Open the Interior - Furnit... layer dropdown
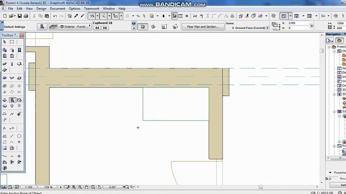 pos(75,26)
